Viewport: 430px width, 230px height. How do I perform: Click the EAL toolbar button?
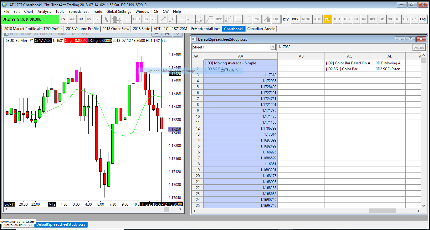pyautogui.click(x=275, y=19)
